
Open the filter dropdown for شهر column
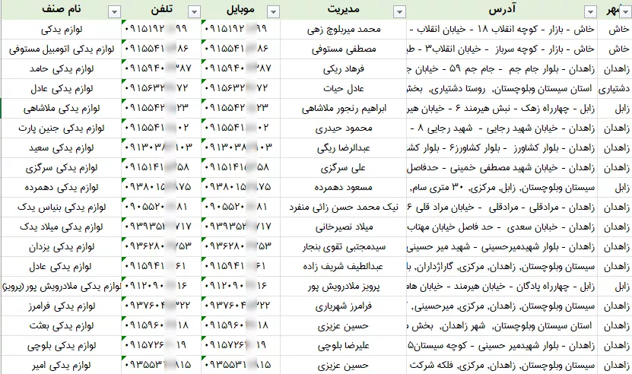click(x=626, y=11)
